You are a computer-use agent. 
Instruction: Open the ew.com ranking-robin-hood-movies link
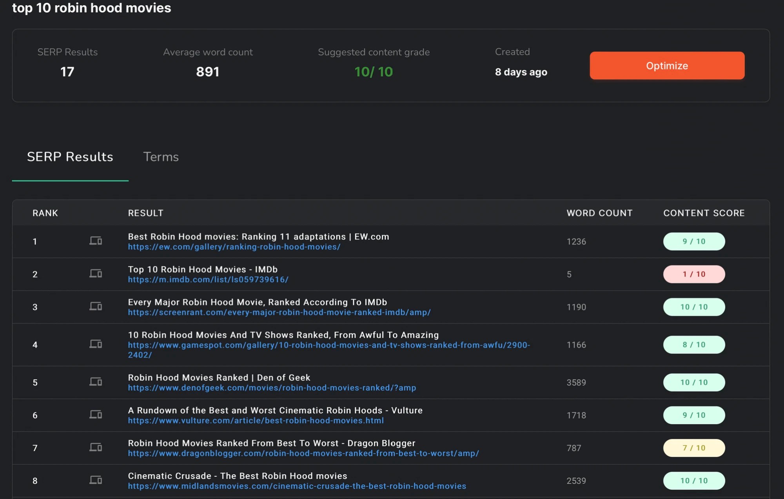tap(234, 247)
